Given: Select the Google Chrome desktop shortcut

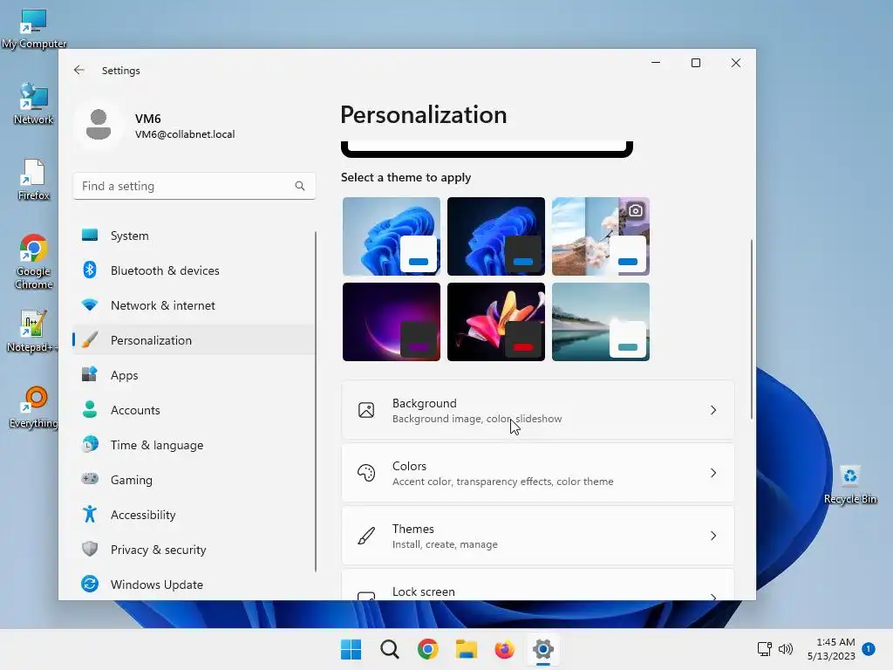Looking at the screenshot, I should (x=34, y=262).
